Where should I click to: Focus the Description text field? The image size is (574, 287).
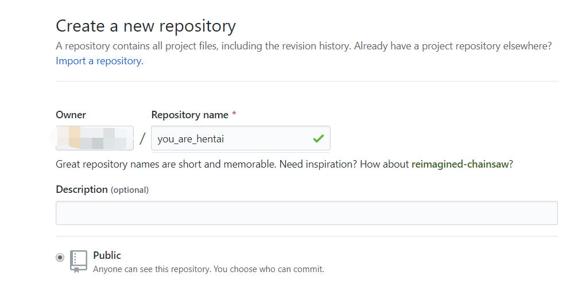pos(307,213)
